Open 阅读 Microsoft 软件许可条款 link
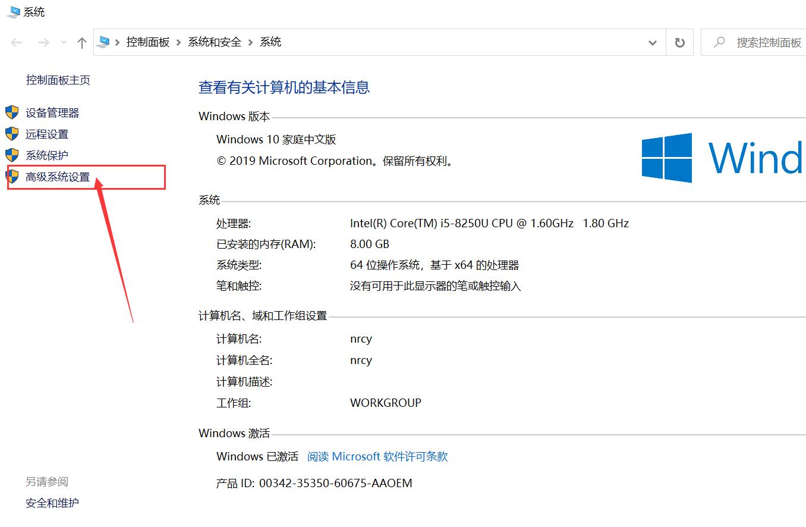 [377, 457]
